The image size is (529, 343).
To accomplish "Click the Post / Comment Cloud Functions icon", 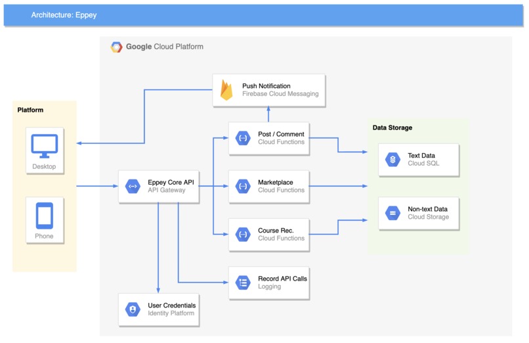I will (243, 138).
